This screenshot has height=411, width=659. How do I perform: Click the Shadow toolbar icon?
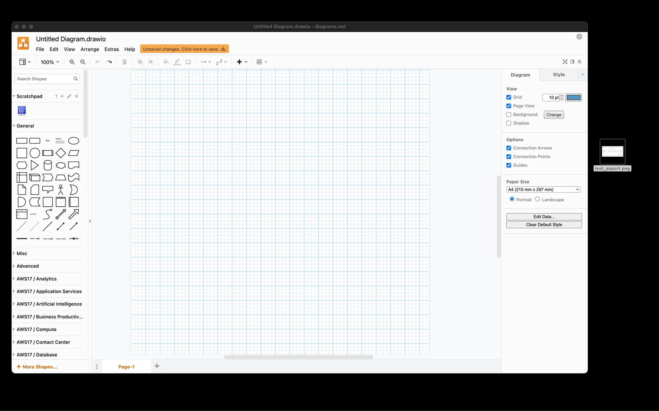coord(188,62)
